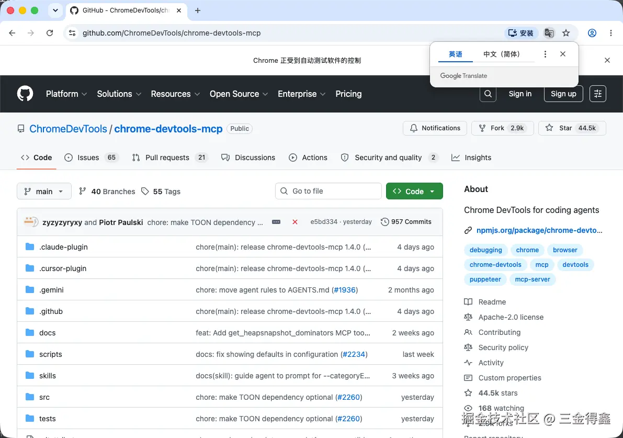Install app via the 安装 button
The image size is (623, 438).
tap(522, 33)
